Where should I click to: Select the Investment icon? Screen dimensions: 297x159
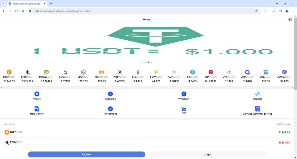[110, 109]
